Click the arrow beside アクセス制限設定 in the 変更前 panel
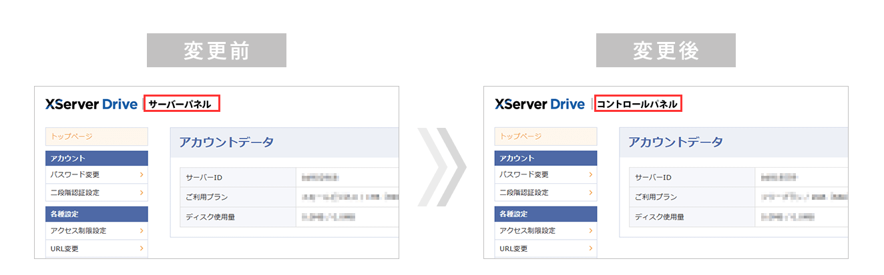 pyautogui.click(x=142, y=231)
